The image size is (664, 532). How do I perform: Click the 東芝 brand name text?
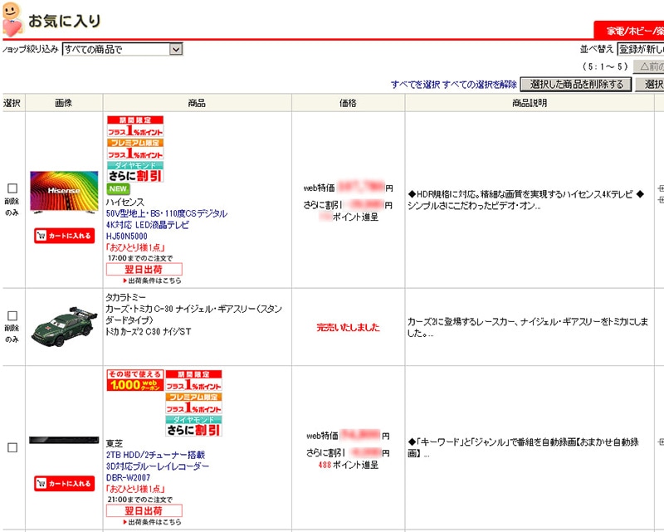115,443
